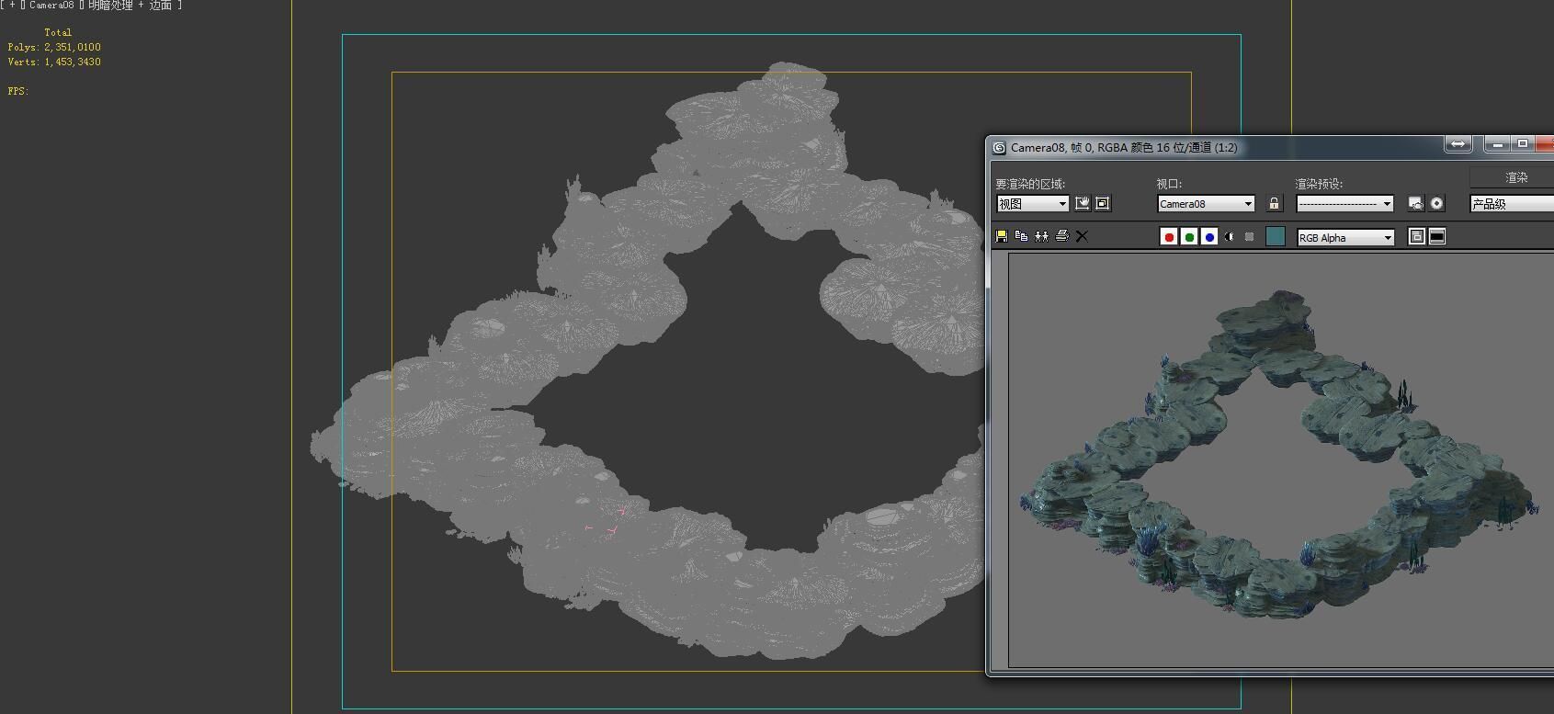Save the rendered image with the floppy icon

(1002, 236)
